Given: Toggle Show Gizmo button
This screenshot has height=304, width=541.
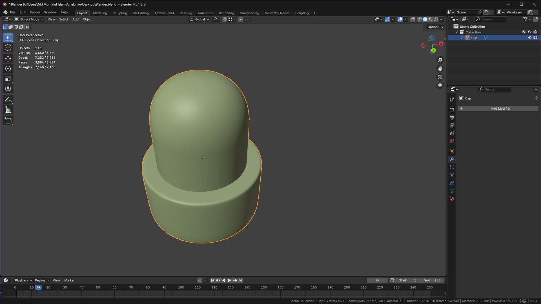Looking at the screenshot, I should tap(387, 19).
